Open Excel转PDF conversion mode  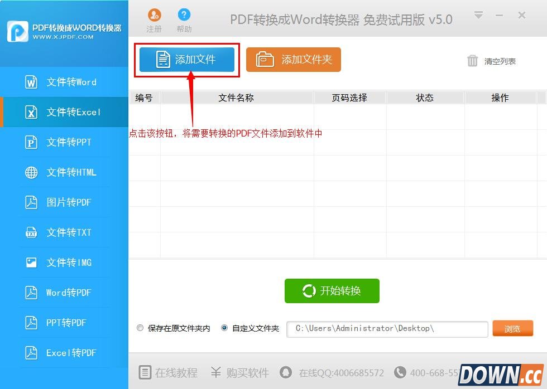(64, 353)
